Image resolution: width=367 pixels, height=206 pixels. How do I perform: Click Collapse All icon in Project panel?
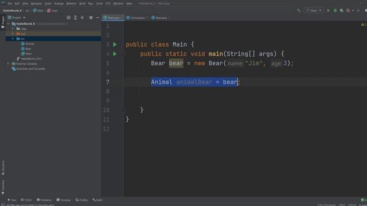pos(82,18)
